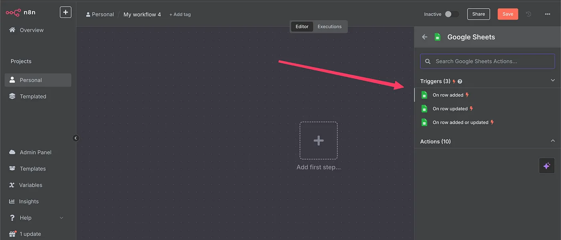Click the Projects heading text
The image size is (561, 240).
[x=21, y=61]
